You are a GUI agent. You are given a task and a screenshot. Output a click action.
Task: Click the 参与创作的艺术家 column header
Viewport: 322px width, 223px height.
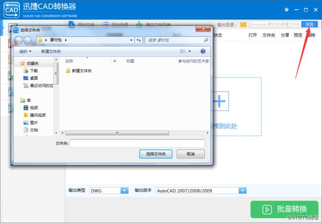pos(193,61)
